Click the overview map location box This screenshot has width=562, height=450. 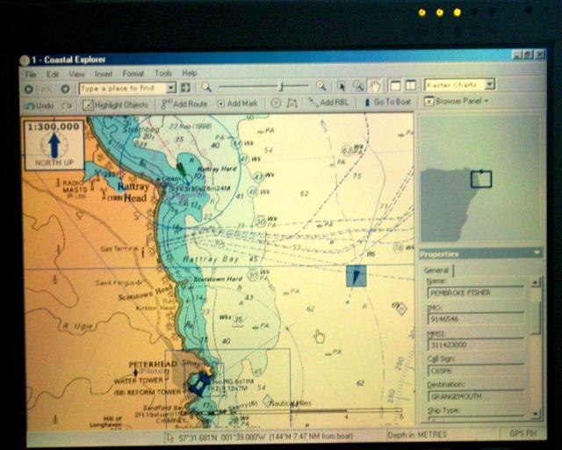coord(481,179)
